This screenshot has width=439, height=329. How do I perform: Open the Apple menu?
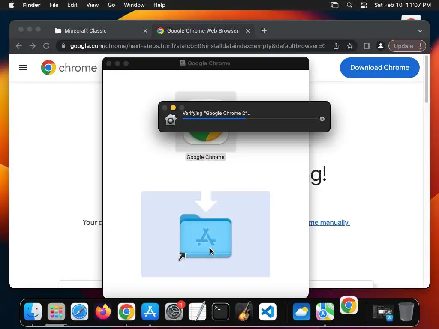click(11, 5)
